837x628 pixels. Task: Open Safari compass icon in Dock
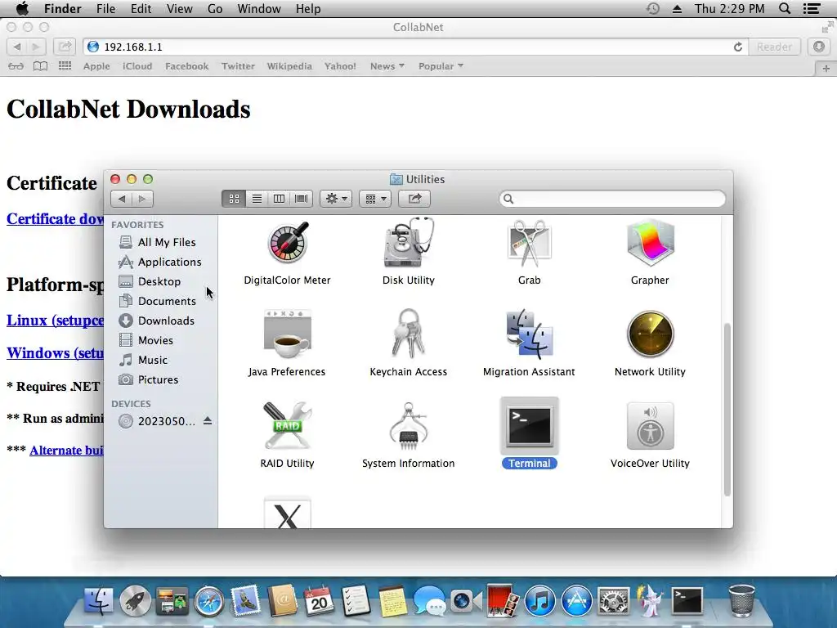(208, 601)
